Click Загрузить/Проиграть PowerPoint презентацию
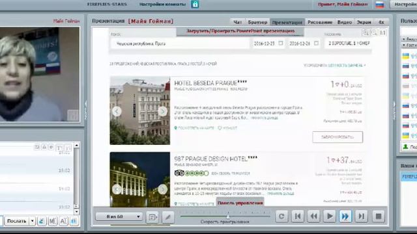 (240, 31)
